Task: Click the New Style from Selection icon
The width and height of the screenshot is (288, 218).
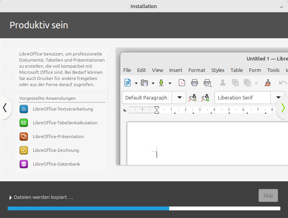Action: (x=205, y=98)
